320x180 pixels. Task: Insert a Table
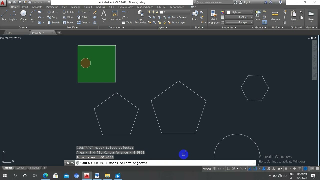pos(127,22)
